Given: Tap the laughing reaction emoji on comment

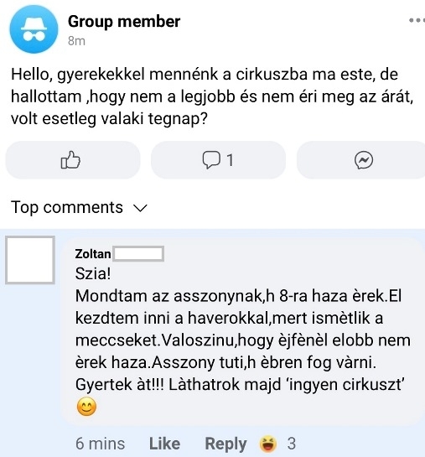Looking at the screenshot, I should coord(268,444).
